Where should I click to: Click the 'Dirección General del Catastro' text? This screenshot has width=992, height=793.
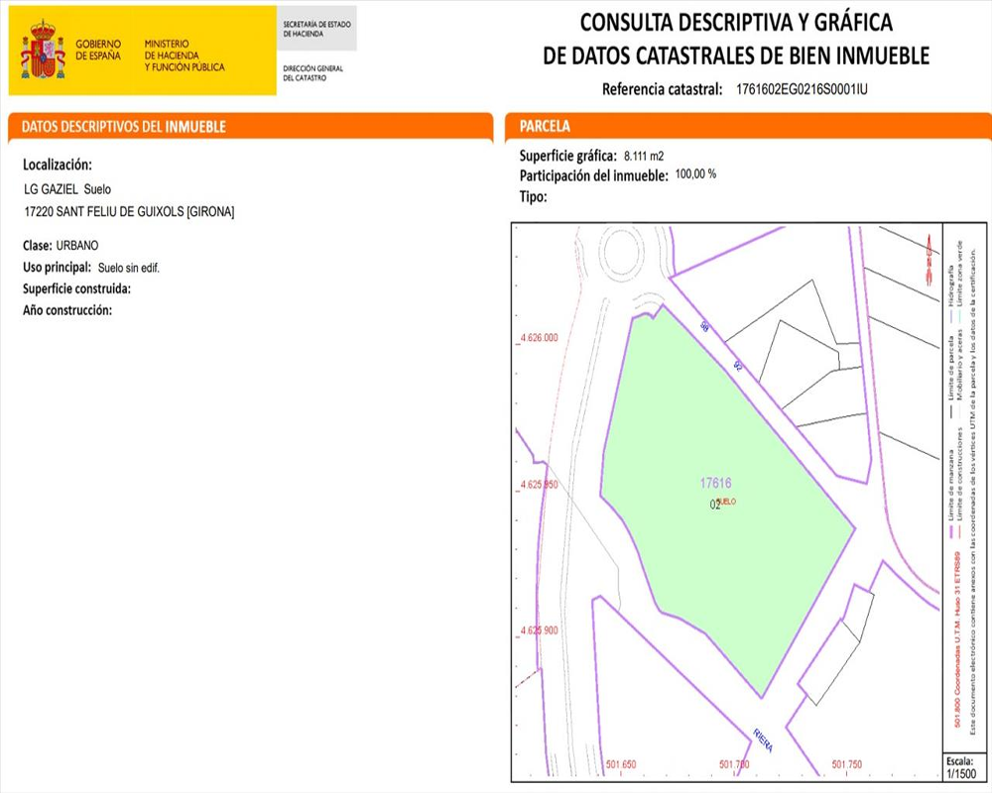[x=312, y=73]
